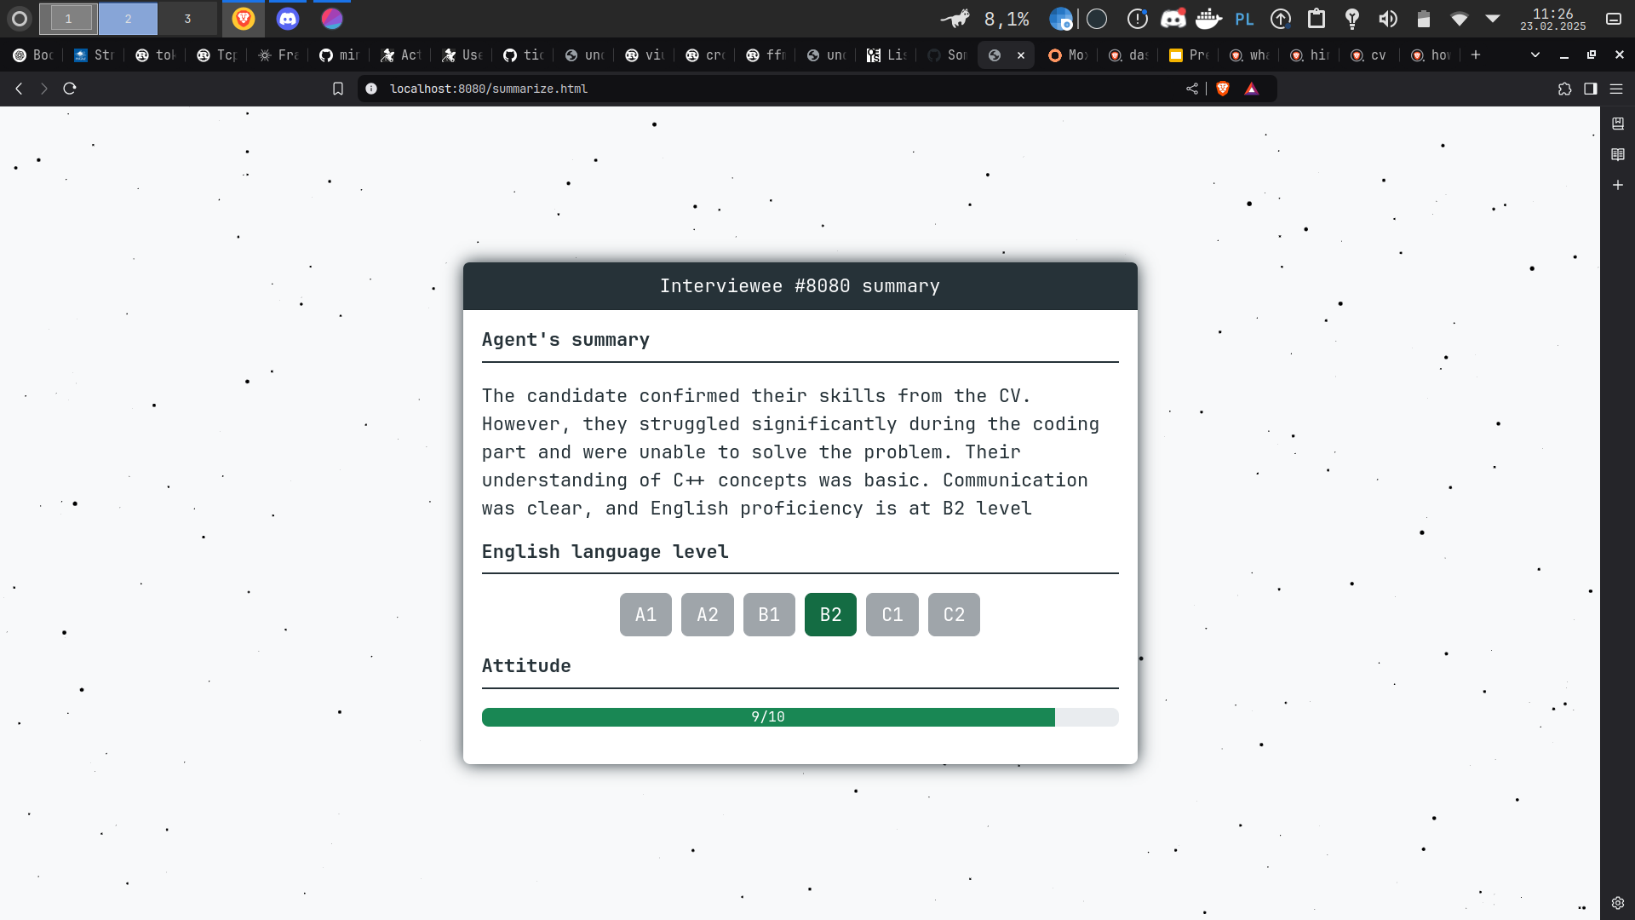Open the reading list sidebar icon
Image resolution: width=1635 pixels, height=920 pixels.
1618,154
